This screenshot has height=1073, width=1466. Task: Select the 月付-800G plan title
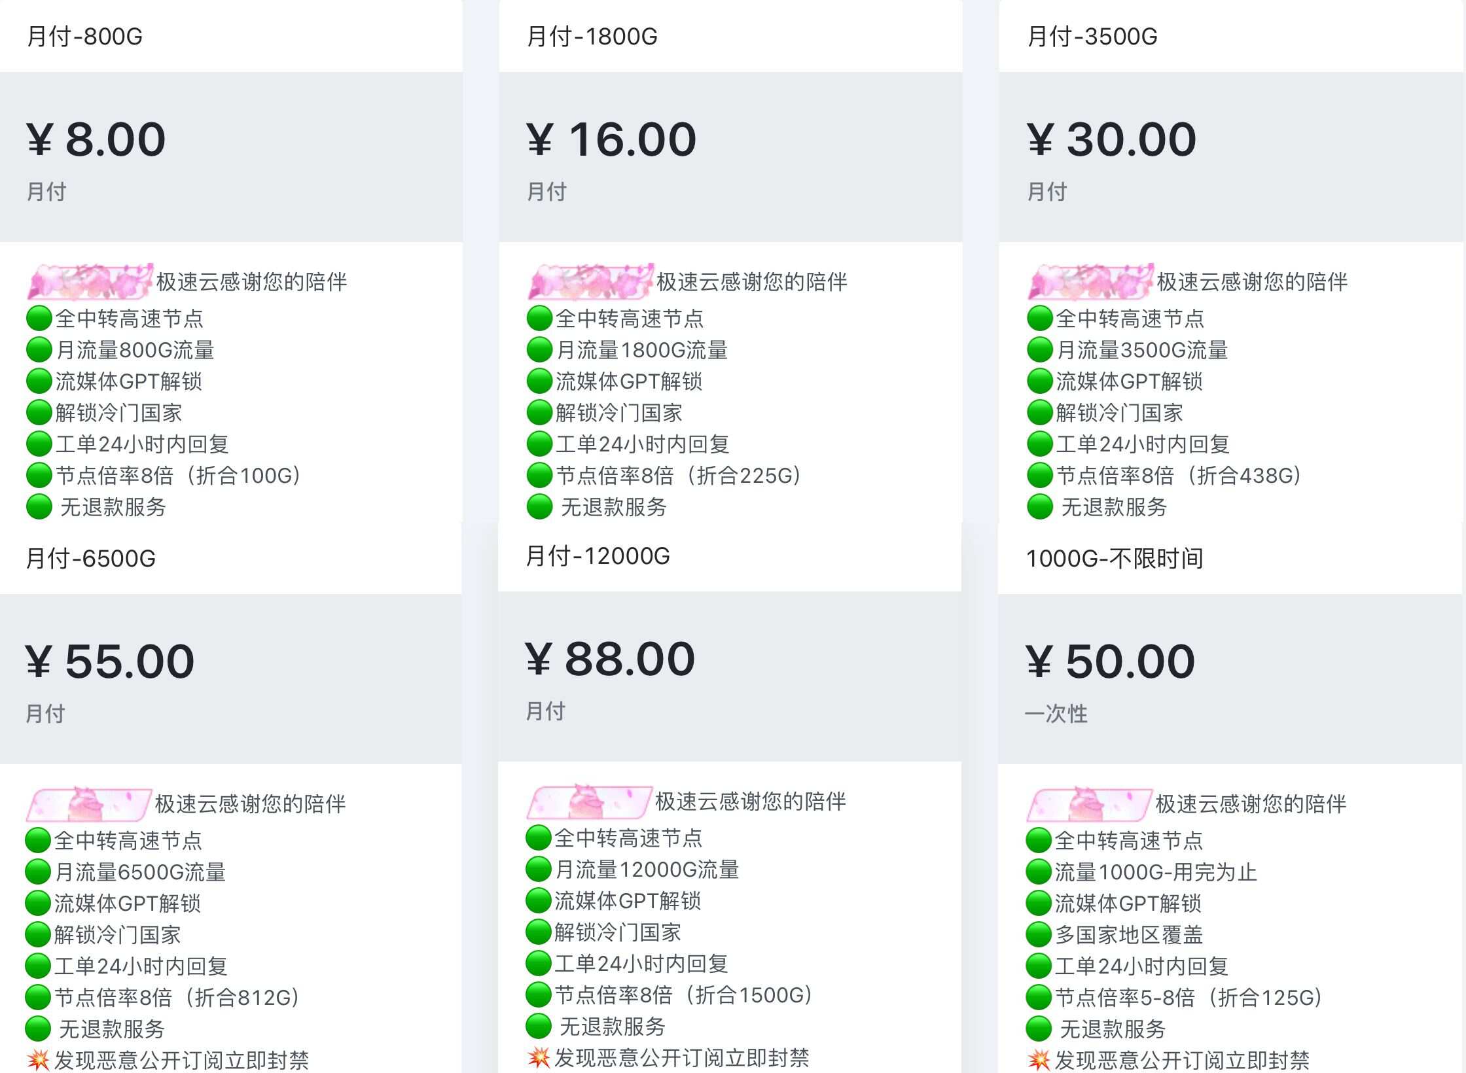pyautogui.click(x=85, y=37)
